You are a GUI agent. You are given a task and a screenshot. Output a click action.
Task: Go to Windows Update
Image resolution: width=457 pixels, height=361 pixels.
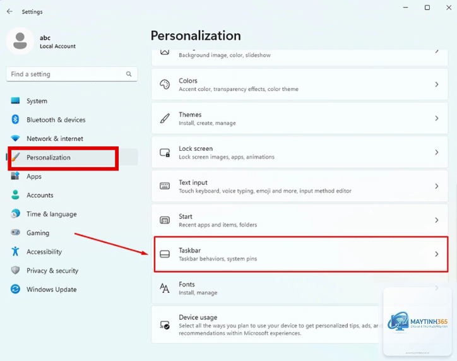tap(72, 289)
